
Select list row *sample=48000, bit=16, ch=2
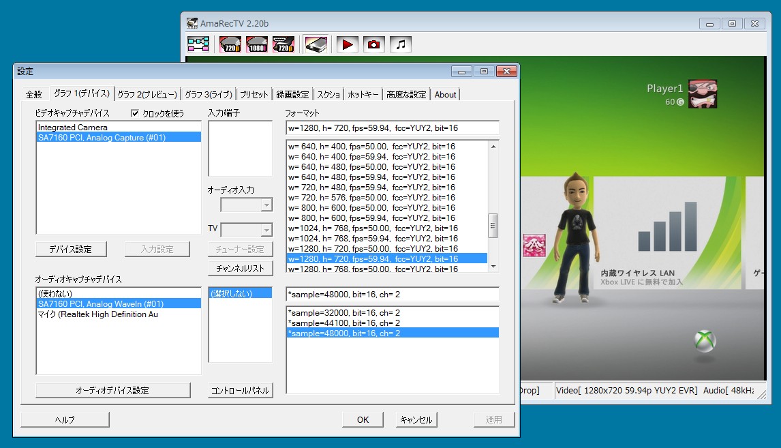click(393, 333)
